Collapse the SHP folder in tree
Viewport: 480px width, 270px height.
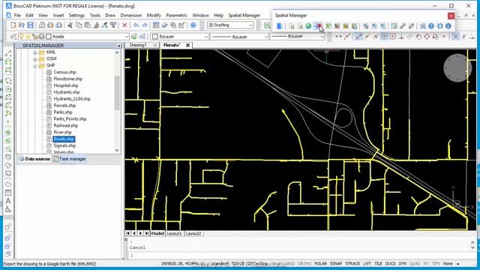[x=35, y=65]
